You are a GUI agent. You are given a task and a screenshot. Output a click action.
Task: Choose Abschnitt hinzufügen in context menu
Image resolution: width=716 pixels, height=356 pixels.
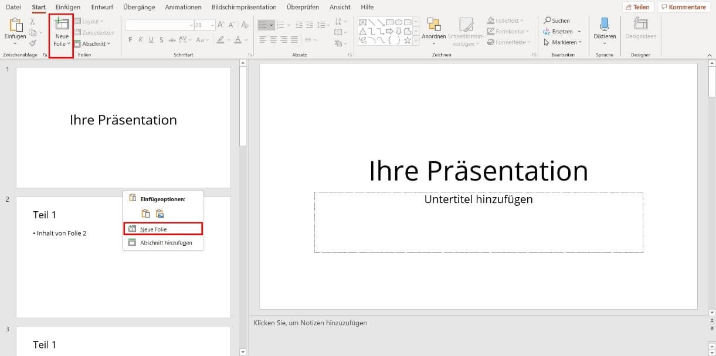163,242
